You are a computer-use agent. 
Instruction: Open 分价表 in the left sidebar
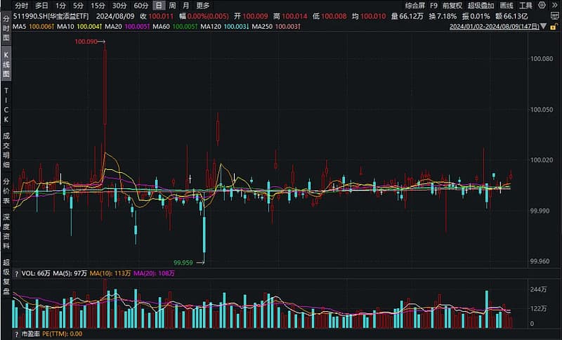[x=6, y=191]
